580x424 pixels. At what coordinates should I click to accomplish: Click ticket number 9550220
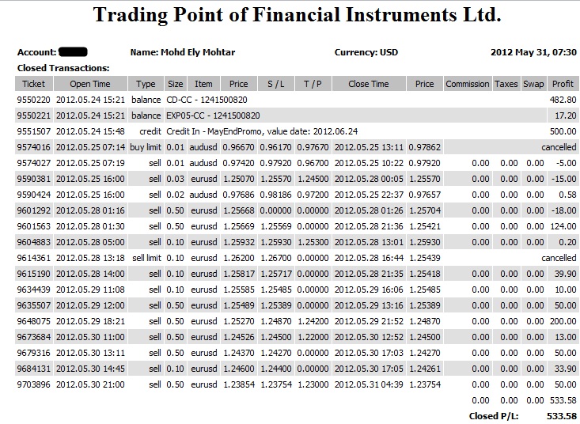pyautogui.click(x=34, y=100)
